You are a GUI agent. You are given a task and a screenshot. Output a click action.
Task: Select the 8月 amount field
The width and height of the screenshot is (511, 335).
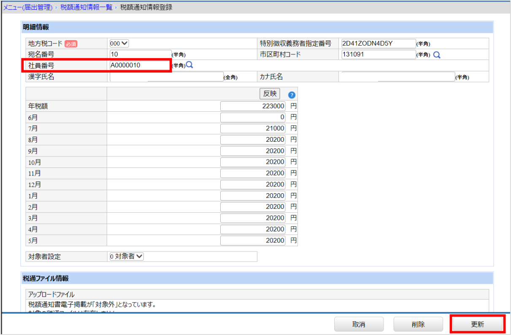(x=253, y=140)
